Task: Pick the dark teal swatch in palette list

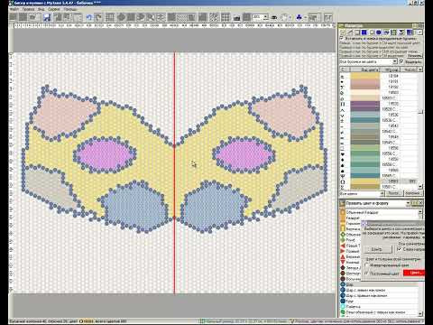Action: tap(365, 120)
